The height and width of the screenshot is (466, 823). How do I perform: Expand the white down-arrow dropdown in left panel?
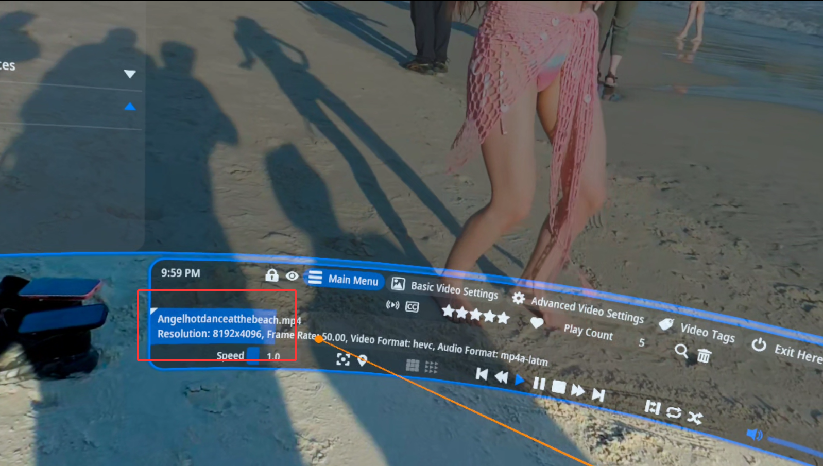tap(130, 74)
